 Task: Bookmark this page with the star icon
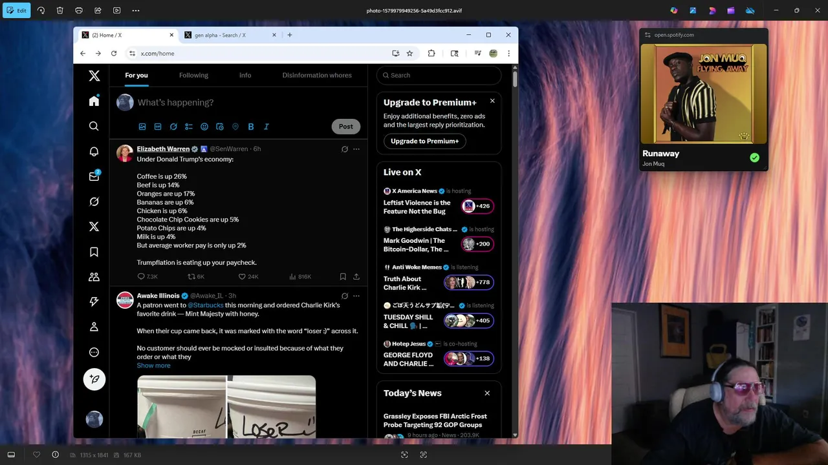409,54
